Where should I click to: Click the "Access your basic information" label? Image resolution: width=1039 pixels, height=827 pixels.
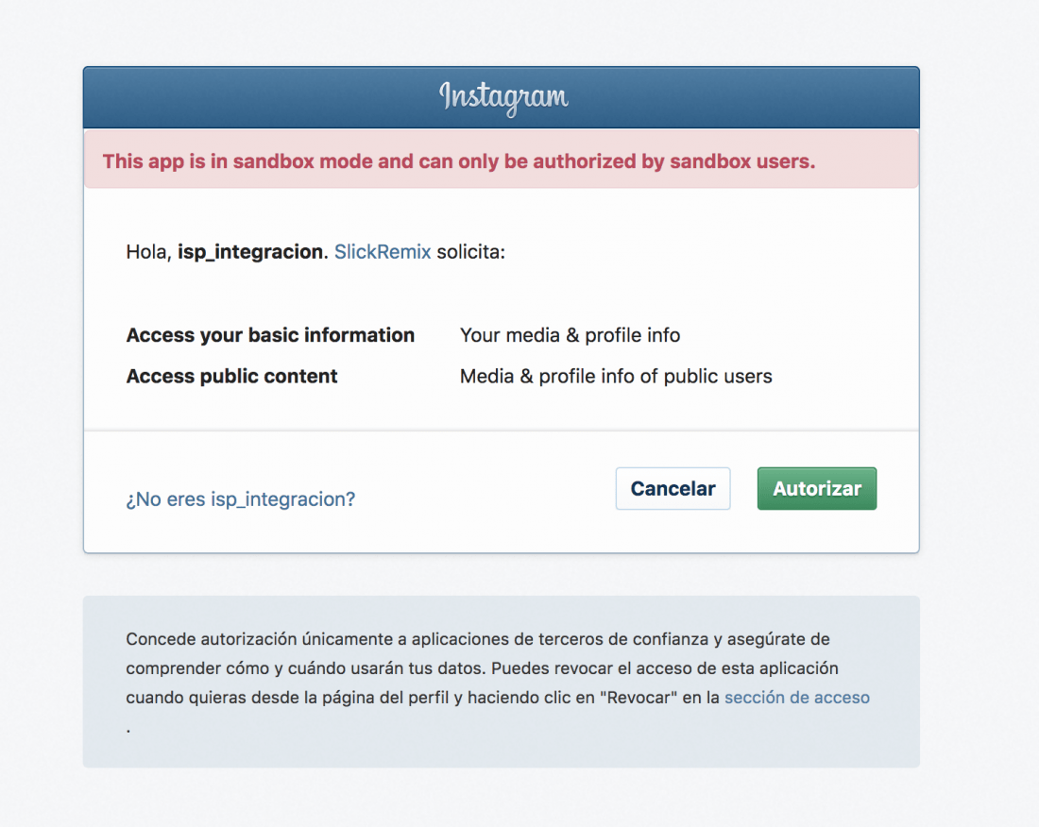270,335
